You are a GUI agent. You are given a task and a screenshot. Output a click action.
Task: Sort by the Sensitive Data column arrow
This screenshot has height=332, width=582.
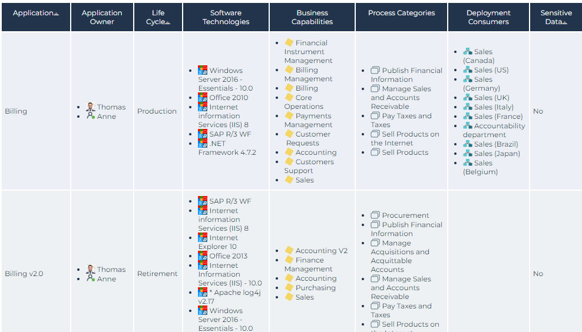tap(564, 23)
